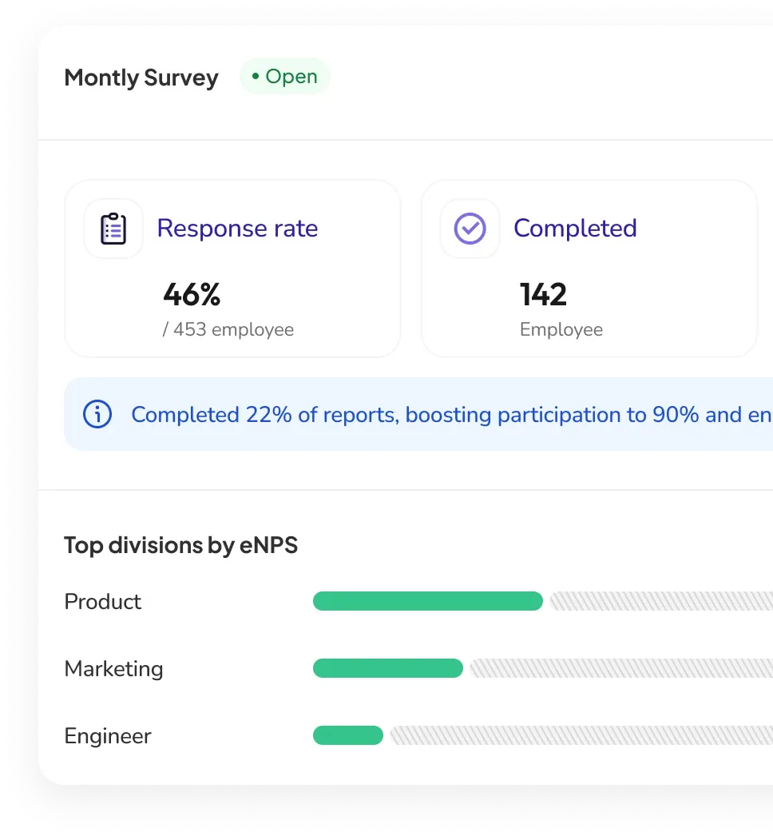773x836 pixels.
Task: Click the green Engineer eNPS progress bar
Action: [348, 735]
